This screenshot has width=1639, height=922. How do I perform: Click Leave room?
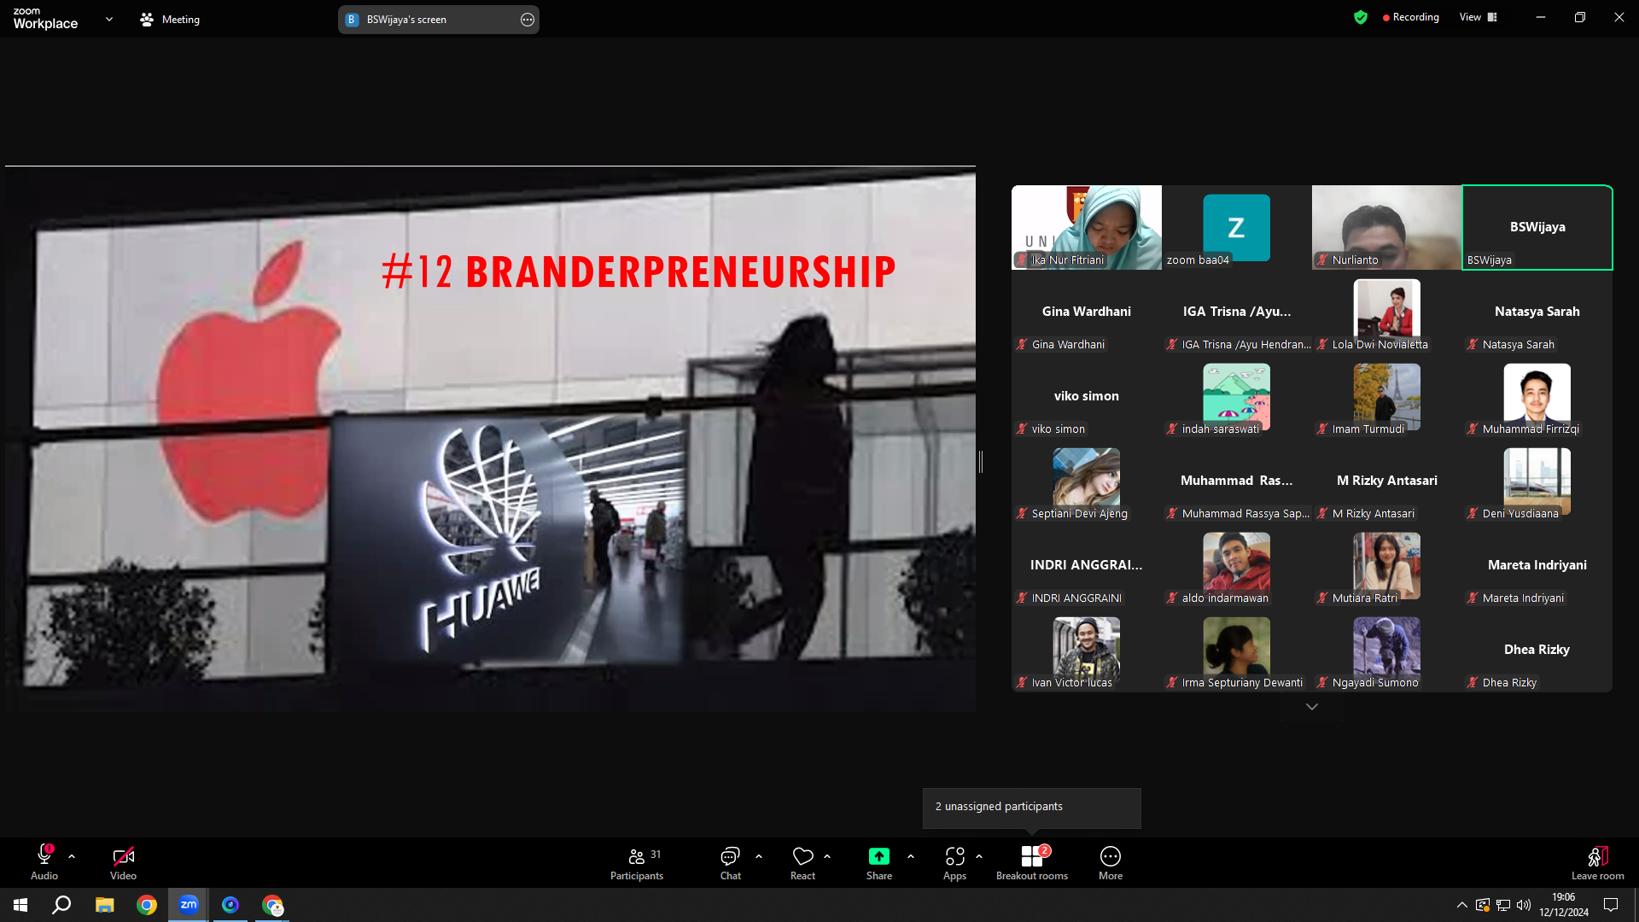pyautogui.click(x=1598, y=862)
